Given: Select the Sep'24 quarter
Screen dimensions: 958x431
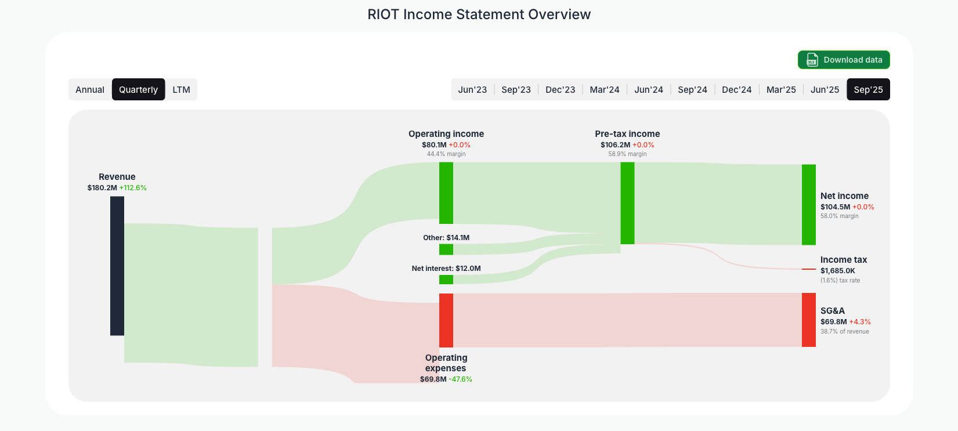Looking at the screenshot, I should pyautogui.click(x=692, y=89).
